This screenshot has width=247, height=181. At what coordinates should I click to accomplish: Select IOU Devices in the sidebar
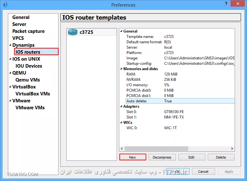tap(29, 66)
